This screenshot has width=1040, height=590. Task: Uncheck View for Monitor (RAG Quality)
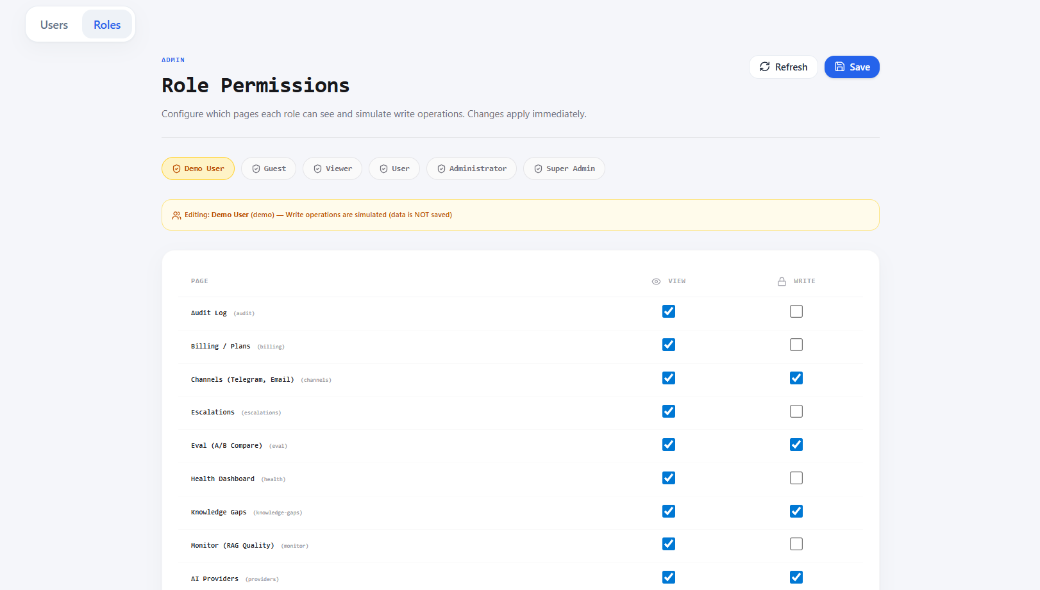tap(669, 544)
